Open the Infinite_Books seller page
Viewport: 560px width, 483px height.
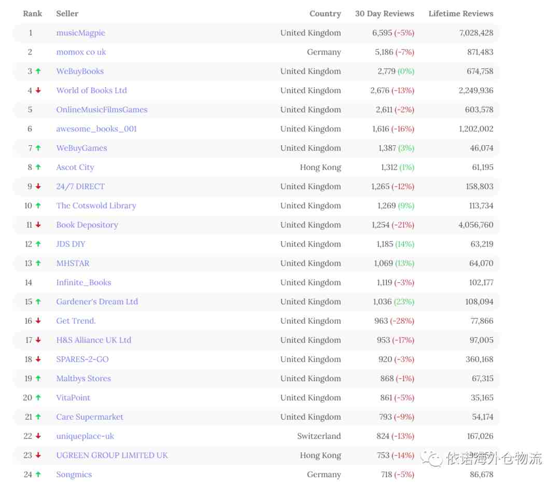point(83,283)
